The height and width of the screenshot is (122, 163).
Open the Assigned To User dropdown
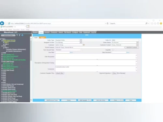click(81, 42)
